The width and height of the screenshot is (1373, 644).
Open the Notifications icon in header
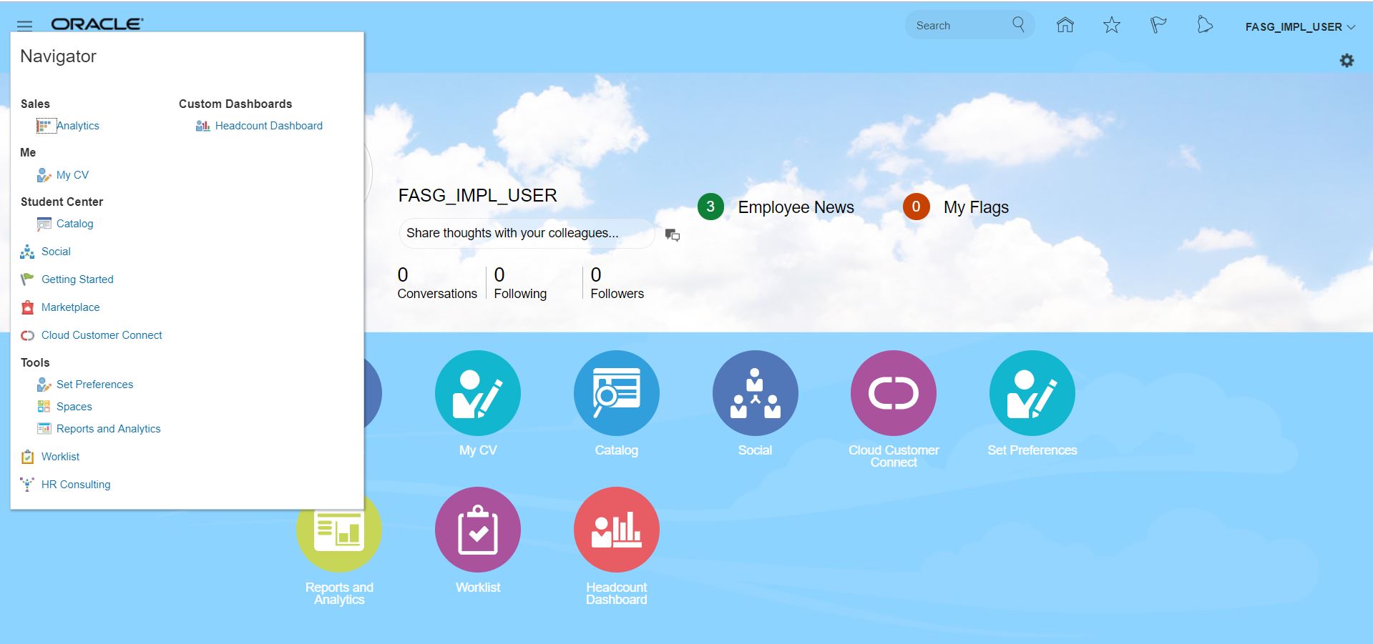[x=1205, y=26]
